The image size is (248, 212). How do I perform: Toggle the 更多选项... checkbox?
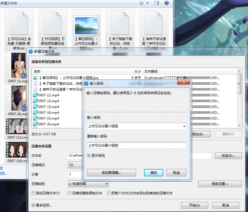pyautogui.click(x=34, y=205)
